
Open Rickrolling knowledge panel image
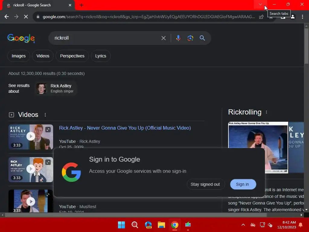pos(258,147)
